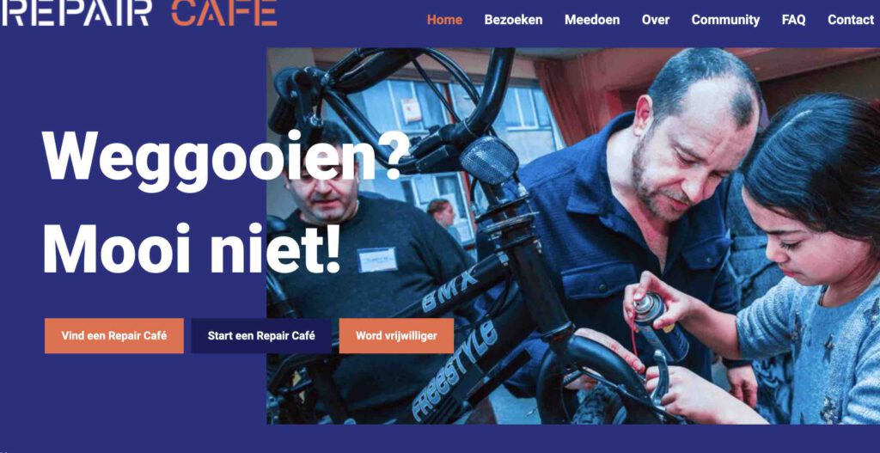Open the Contact page link
Viewport: 880px width, 453px height.
[851, 20]
